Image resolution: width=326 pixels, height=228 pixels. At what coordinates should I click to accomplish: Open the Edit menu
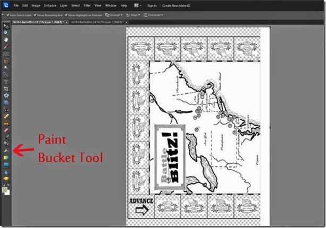tap(25, 6)
